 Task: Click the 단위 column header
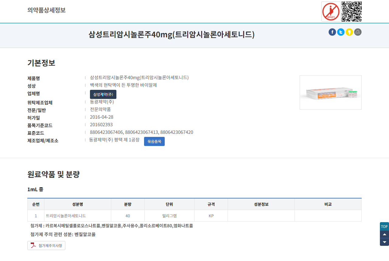pyautogui.click(x=169, y=204)
